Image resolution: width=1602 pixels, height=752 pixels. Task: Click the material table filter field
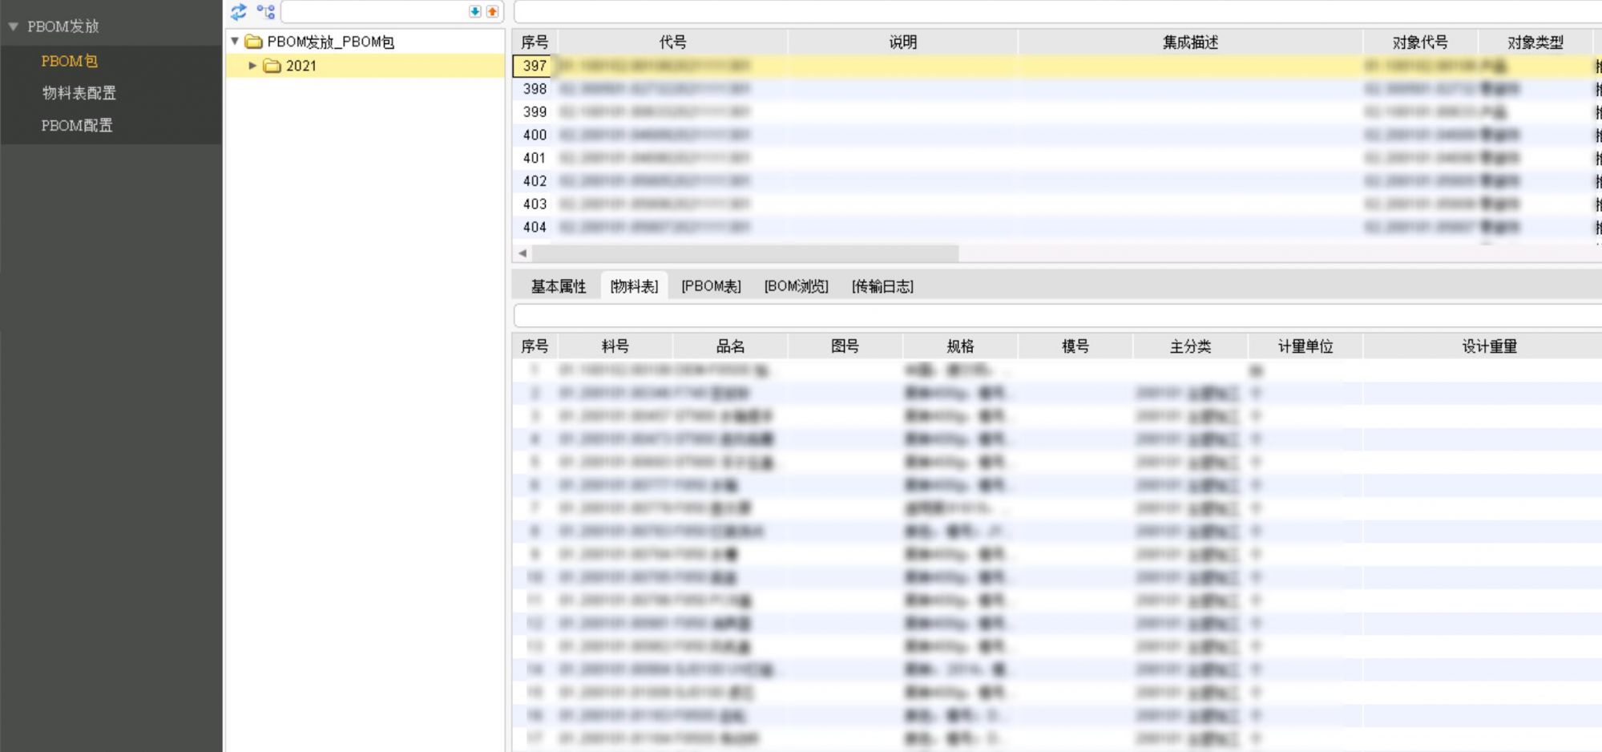tap(1058, 315)
